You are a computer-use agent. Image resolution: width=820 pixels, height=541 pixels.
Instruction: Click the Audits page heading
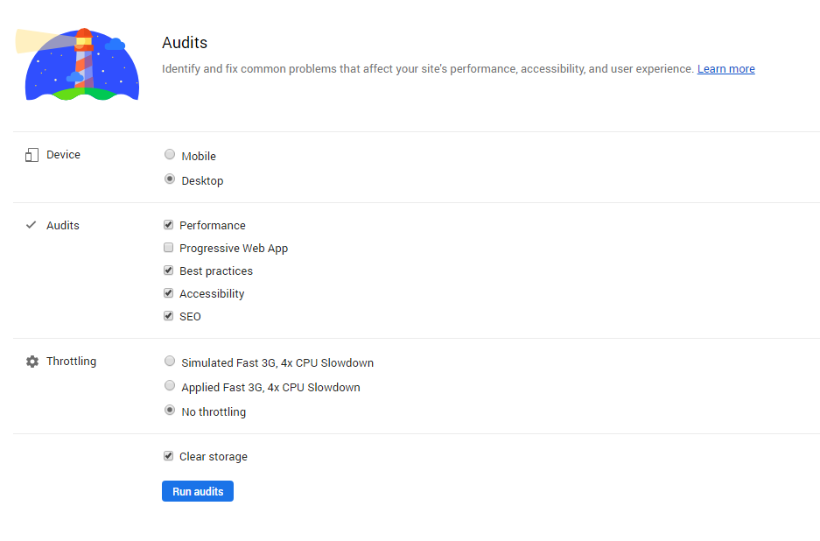185,43
